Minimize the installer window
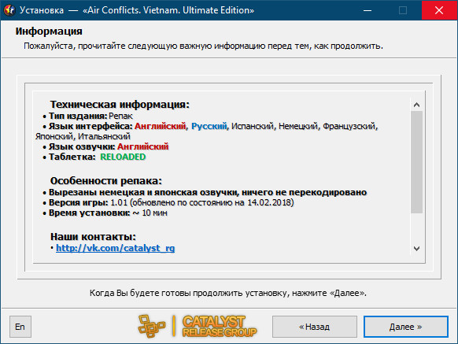 368,10
